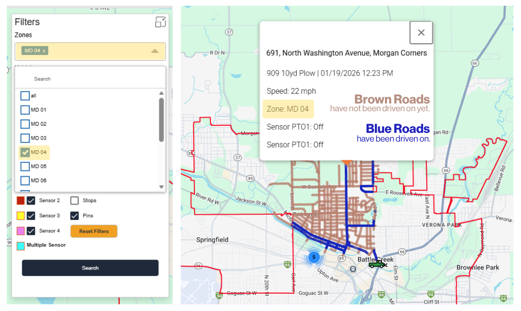This screenshot has width=521, height=311.
Task: Remove the MD 04 zone tag
Action: coord(44,51)
